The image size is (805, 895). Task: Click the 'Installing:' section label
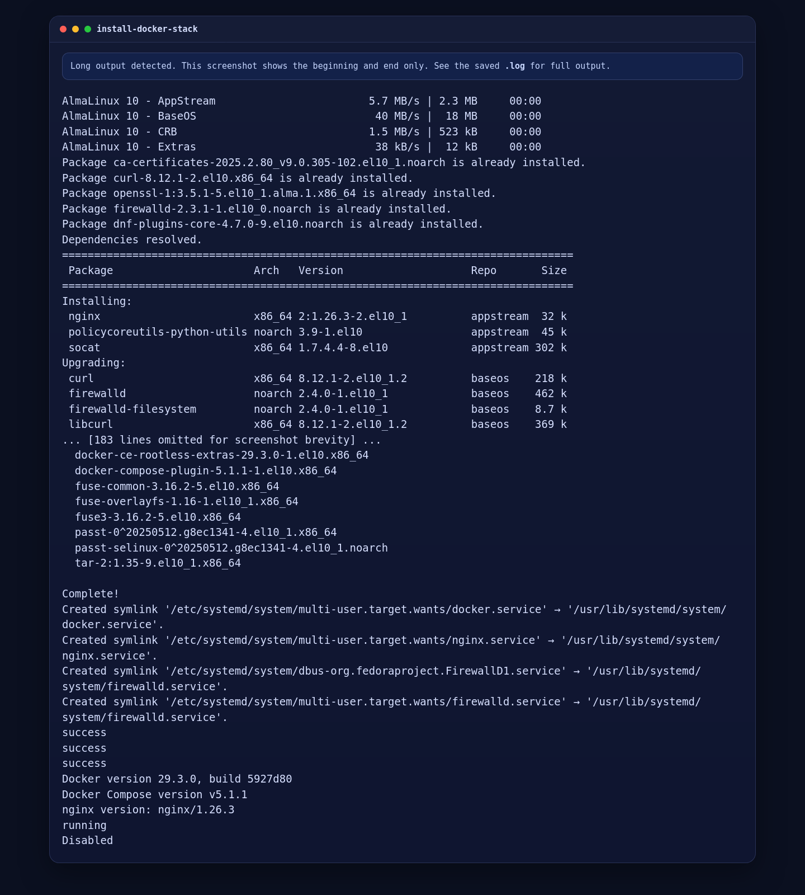tap(97, 302)
